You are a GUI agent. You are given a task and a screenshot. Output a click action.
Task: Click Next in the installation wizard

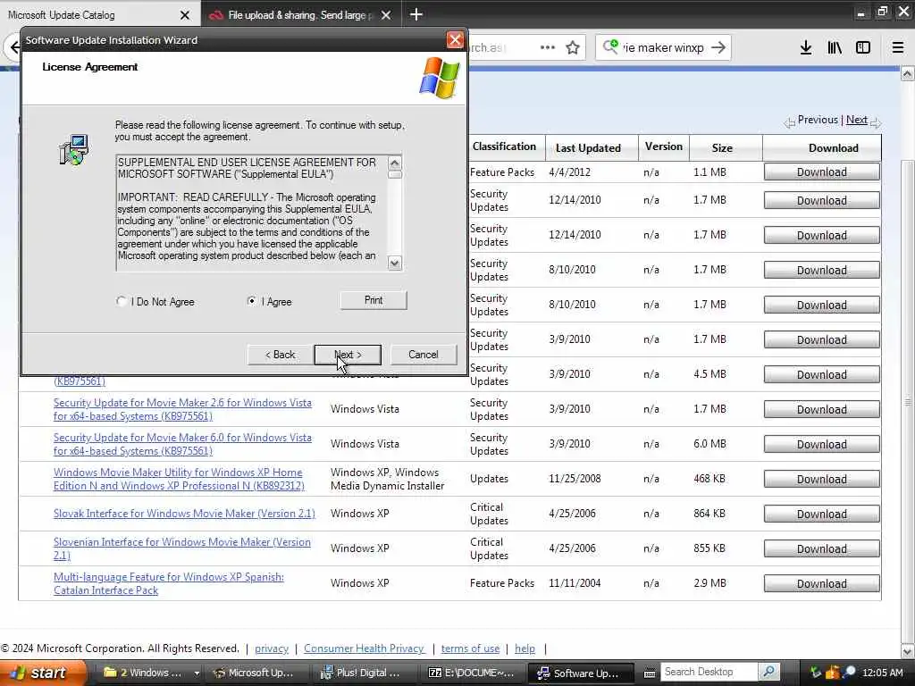348,355
